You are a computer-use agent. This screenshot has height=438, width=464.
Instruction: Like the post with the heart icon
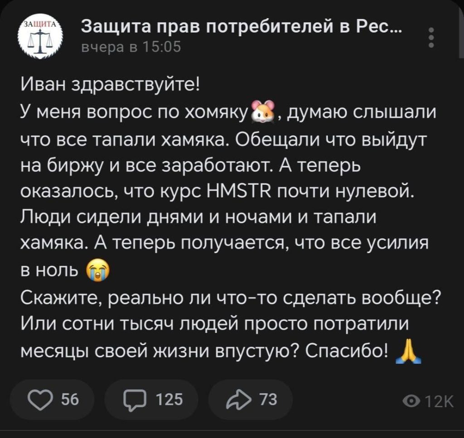click(41, 399)
